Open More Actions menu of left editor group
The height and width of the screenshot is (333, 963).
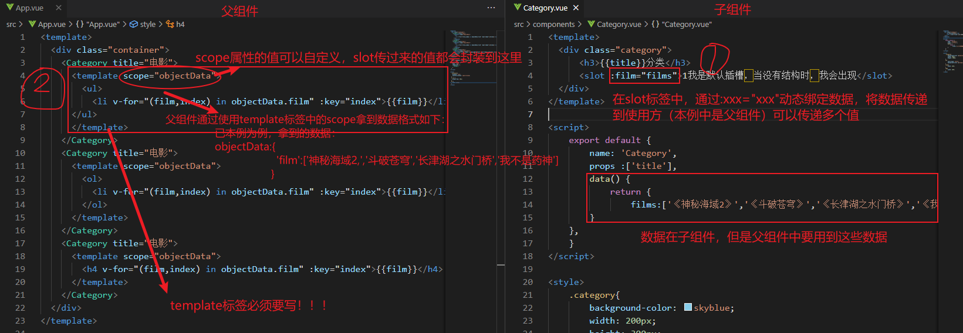pyautogui.click(x=491, y=8)
